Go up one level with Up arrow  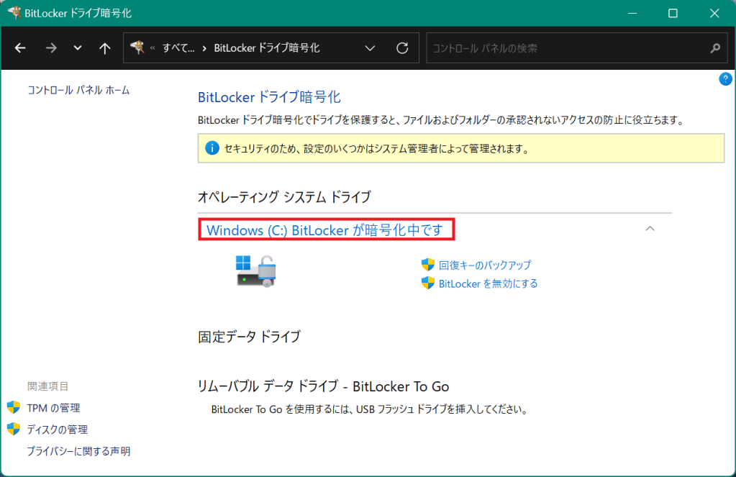[x=105, y=48]
